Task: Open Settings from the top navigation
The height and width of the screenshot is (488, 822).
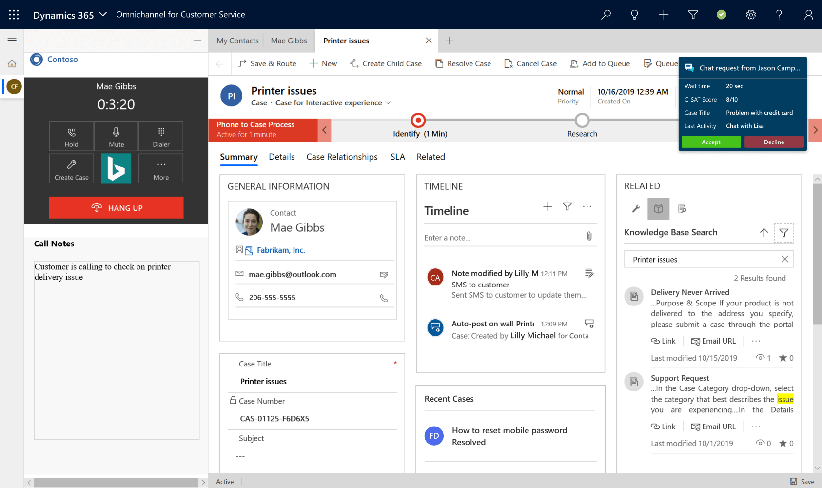Action: click(x=751, y=15)
